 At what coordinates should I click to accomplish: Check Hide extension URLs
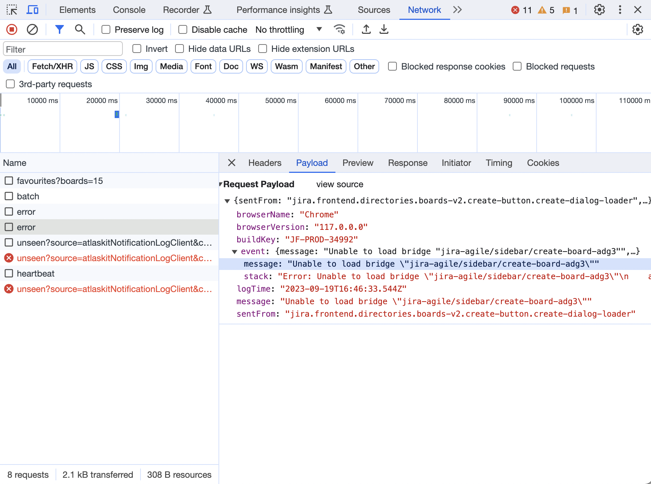coord(263,49)
